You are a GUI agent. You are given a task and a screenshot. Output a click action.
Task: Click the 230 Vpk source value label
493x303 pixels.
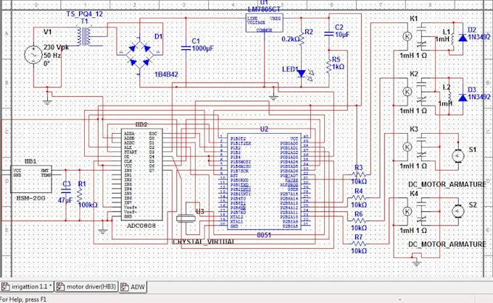point(56,47)
